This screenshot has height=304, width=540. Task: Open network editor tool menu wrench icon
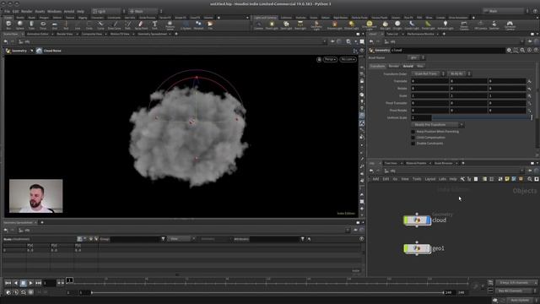462,179
